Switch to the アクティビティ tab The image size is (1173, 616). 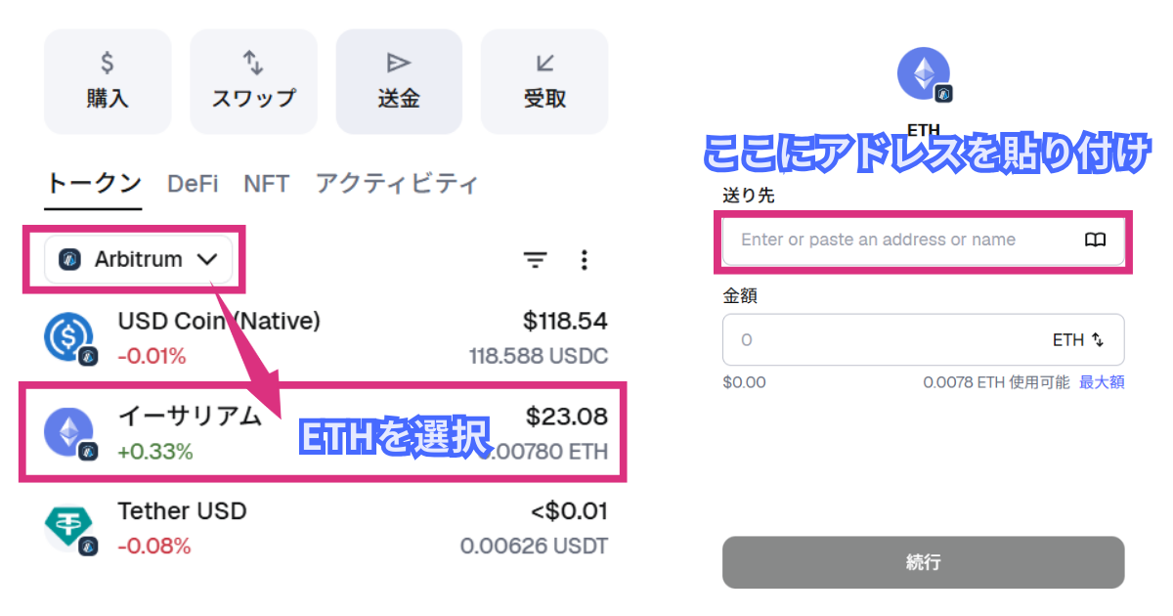click(397, 184)
